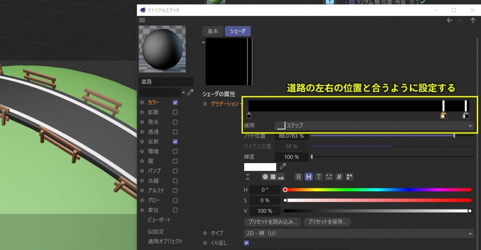The image size is (481, 250).
Task: Click the keyframe diamond beside カラー
Action: click(142, 102)
